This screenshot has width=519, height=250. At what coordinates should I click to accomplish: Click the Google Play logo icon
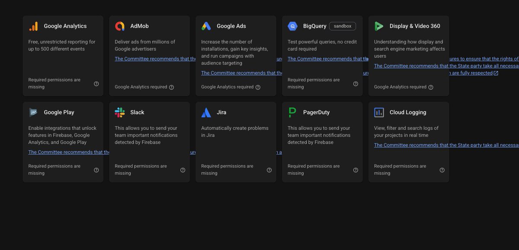click(x=33, y=112)
